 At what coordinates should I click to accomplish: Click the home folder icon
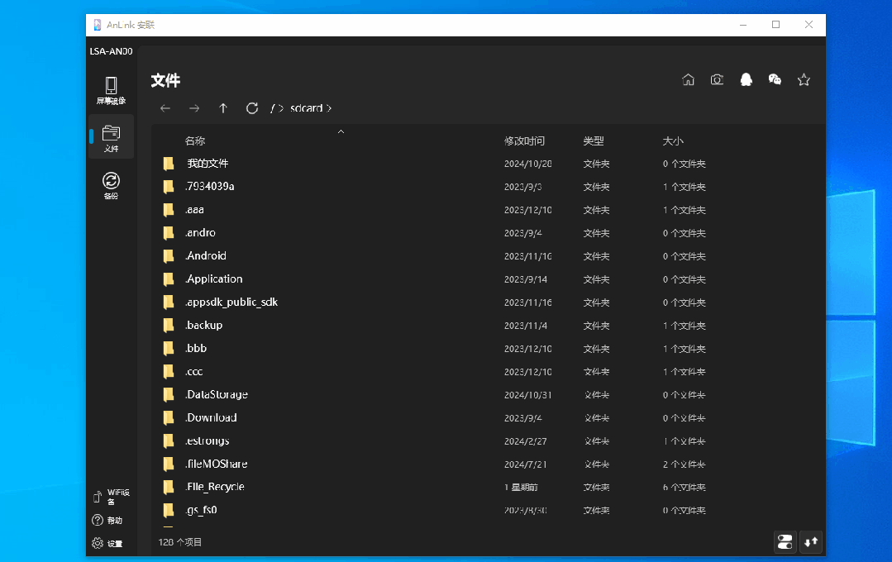click(688, 80)
